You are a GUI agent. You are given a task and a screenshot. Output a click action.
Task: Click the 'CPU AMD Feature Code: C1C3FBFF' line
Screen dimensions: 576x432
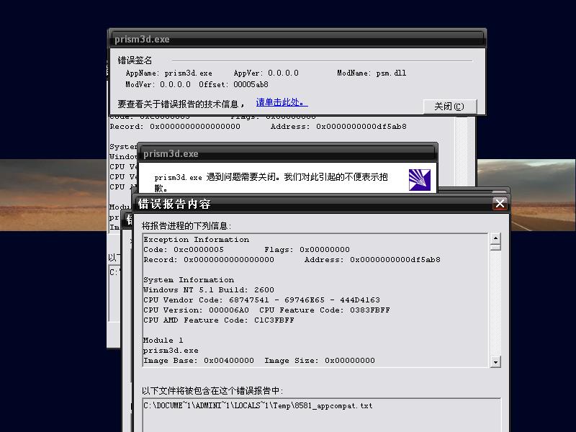(219, 320)
